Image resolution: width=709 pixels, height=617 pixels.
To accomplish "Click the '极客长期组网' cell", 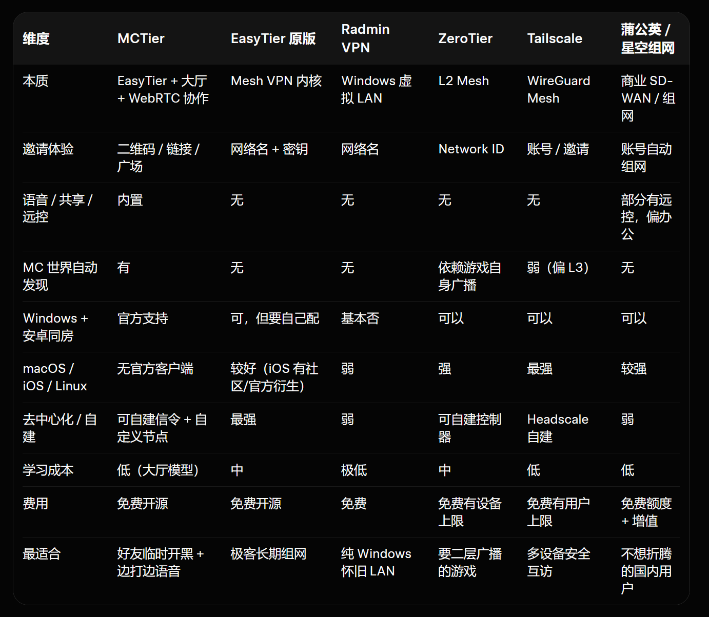I will pyautogui.click(x=268, y=554).
